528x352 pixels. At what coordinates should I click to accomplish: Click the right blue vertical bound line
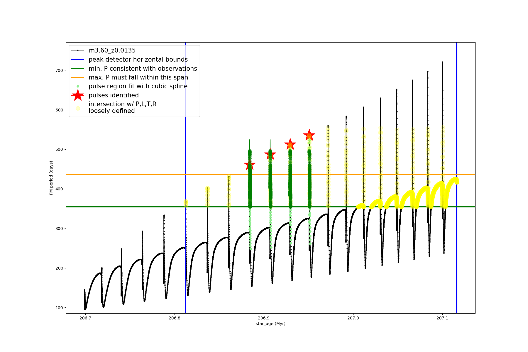coord(456,235)
